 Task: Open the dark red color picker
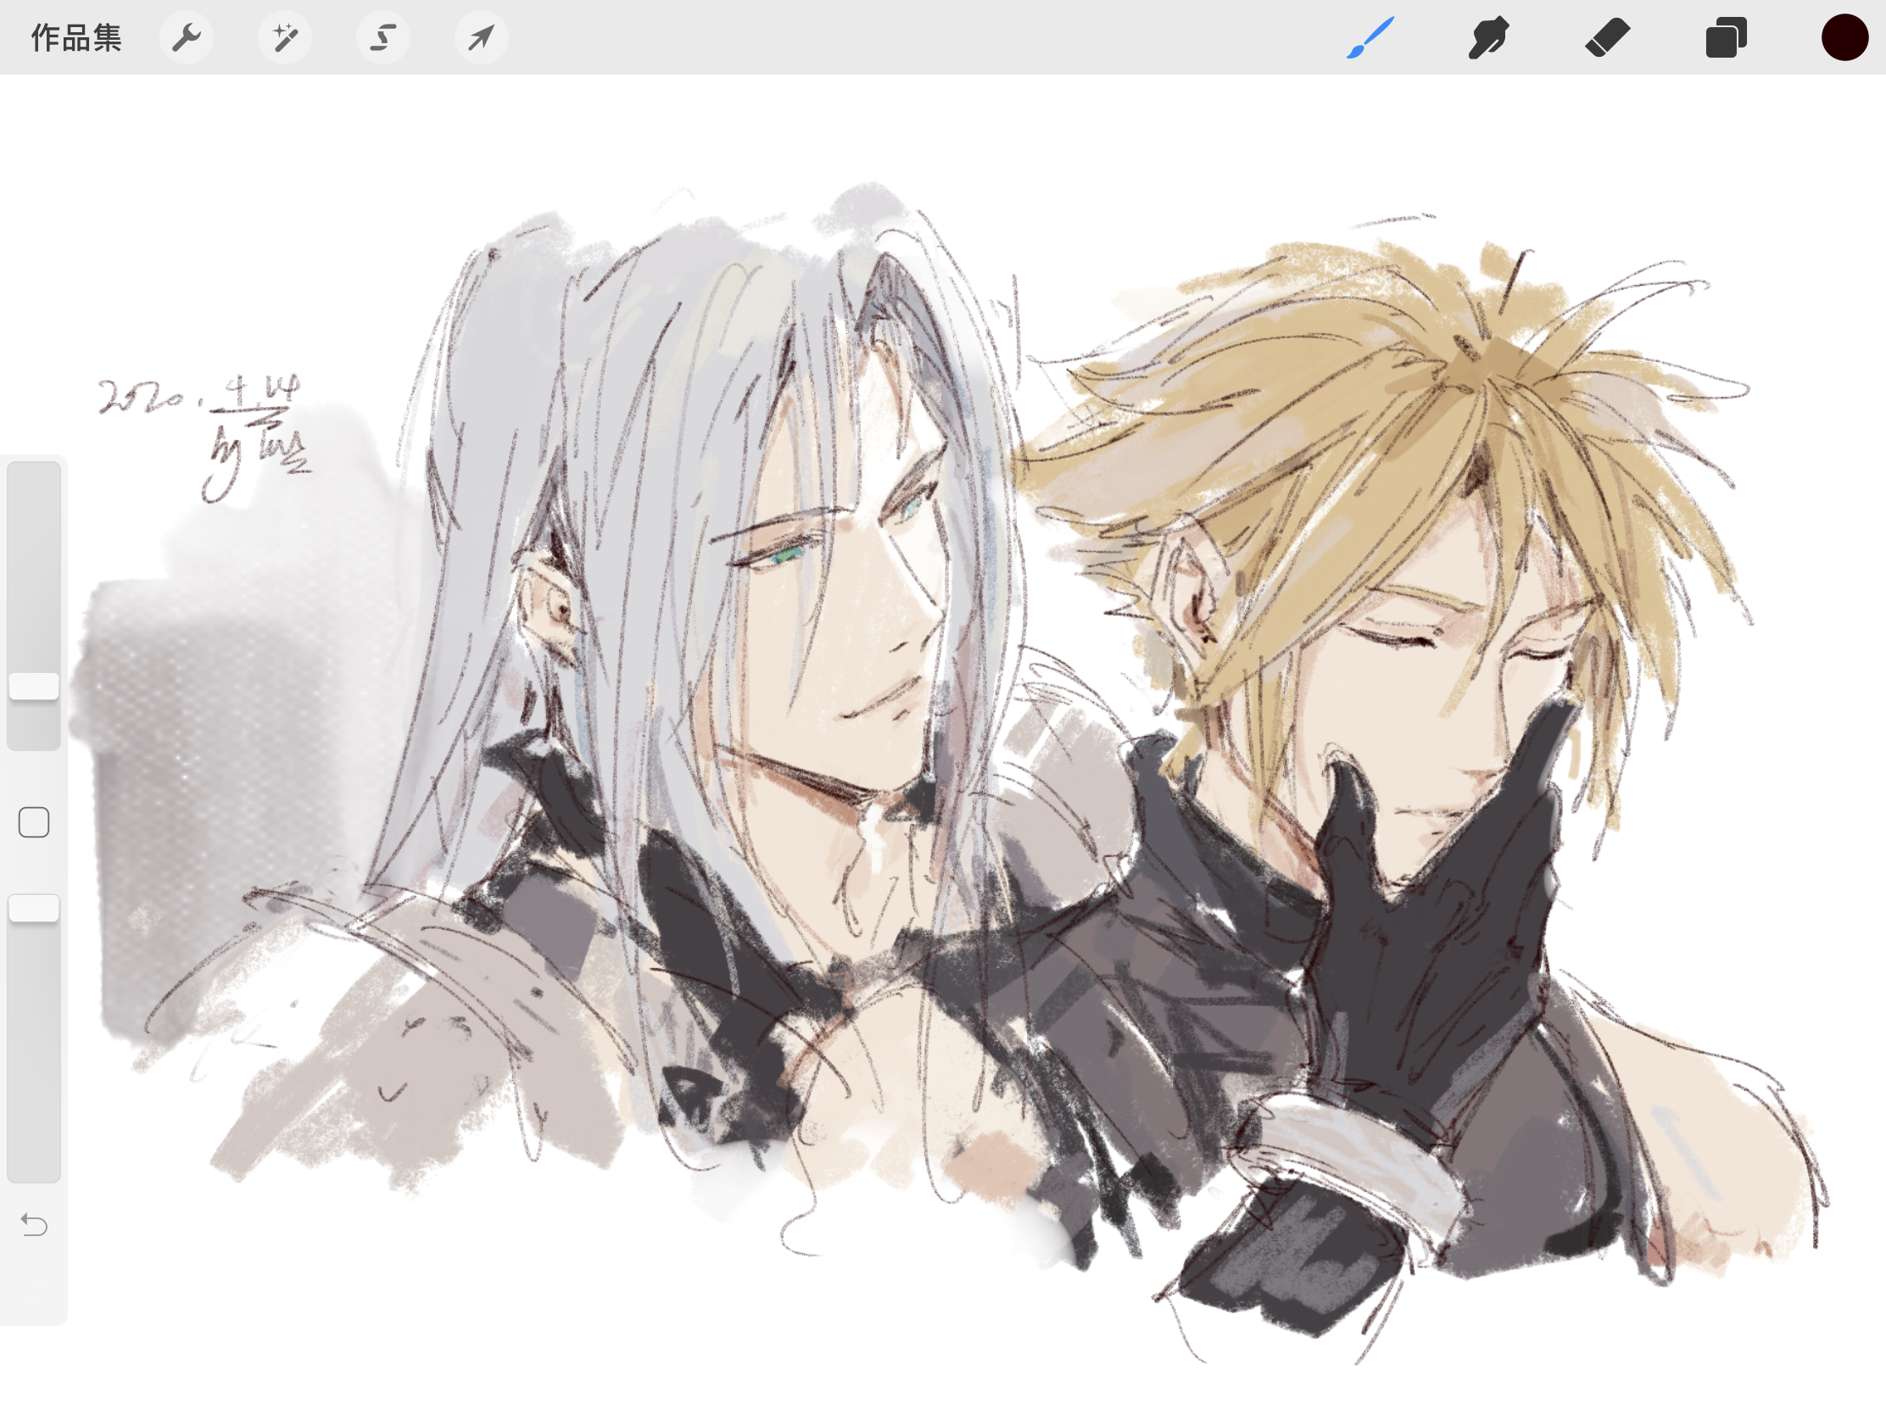[1844, 37]
